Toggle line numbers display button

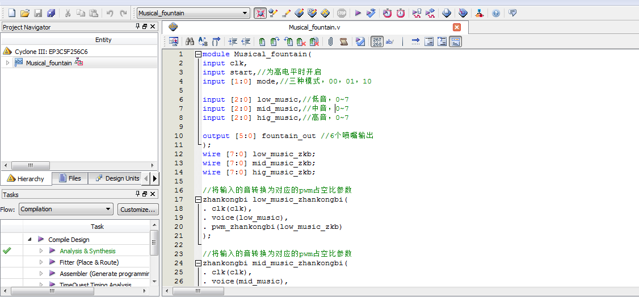tap(377, 41)
